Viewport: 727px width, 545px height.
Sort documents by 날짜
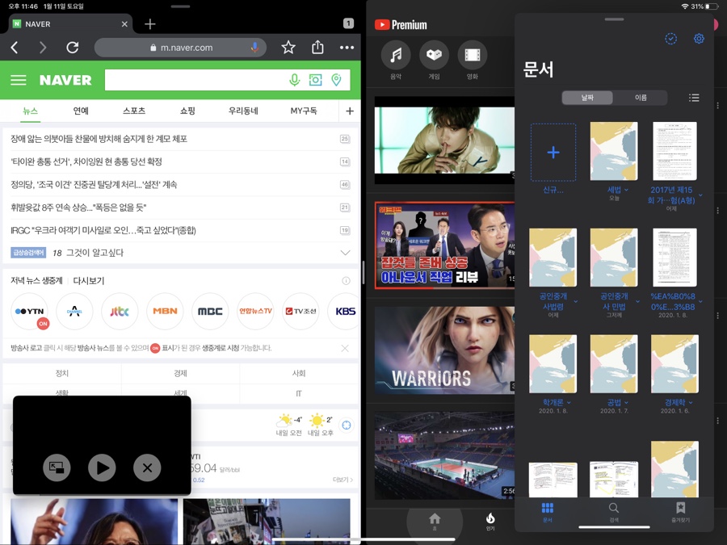(587, 98)
